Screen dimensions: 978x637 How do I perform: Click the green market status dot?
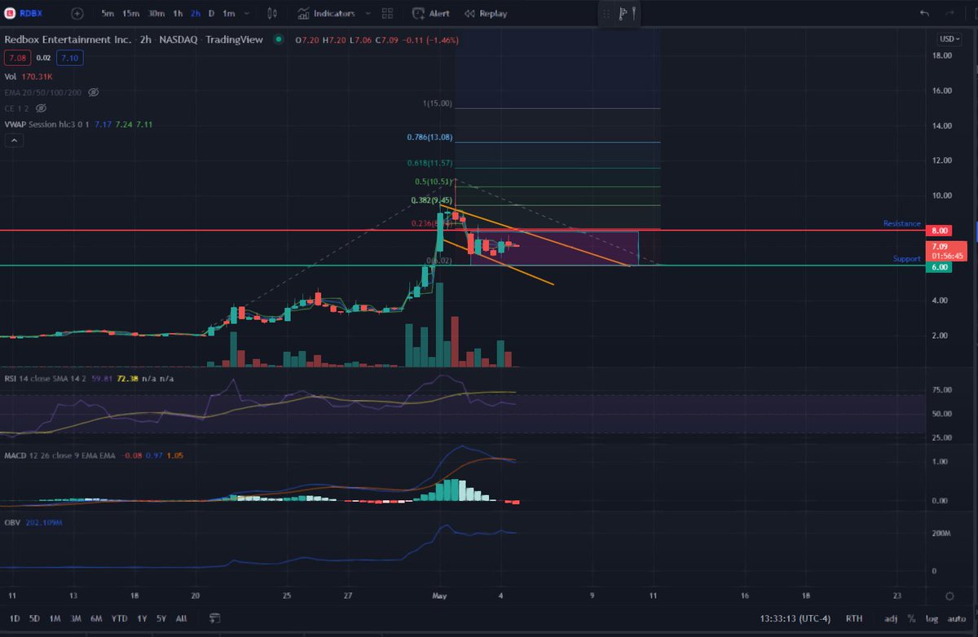[279, 39]
